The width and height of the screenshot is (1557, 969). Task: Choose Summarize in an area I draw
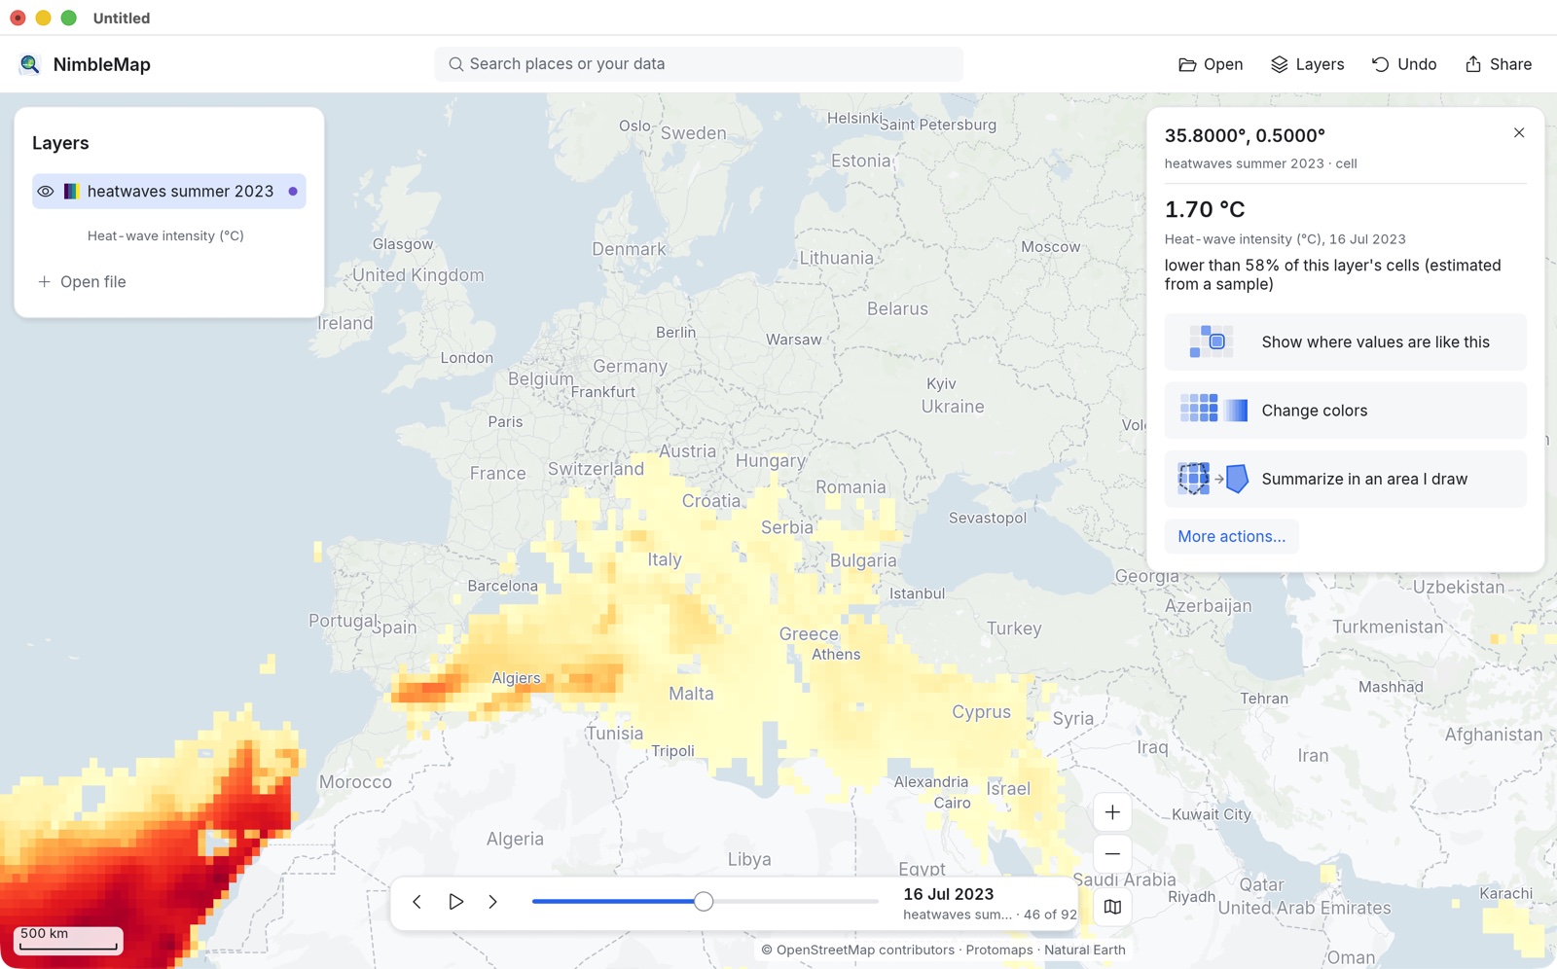click(1345, 479)
